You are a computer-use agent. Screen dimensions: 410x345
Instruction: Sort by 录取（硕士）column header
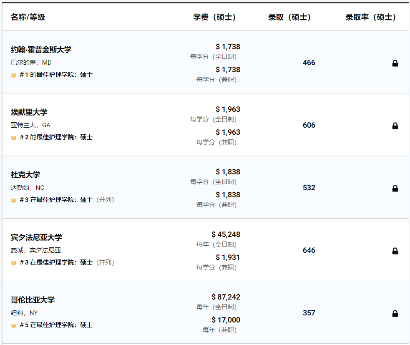coord(289,17)
